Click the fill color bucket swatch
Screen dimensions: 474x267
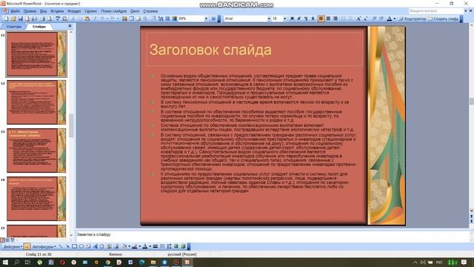124,246
